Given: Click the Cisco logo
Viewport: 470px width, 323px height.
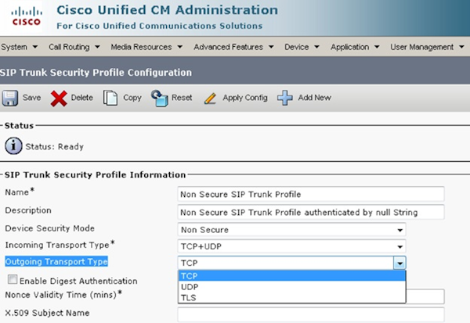Looking at the screenshot, I should pyautogui.click(x=27, y=16).
